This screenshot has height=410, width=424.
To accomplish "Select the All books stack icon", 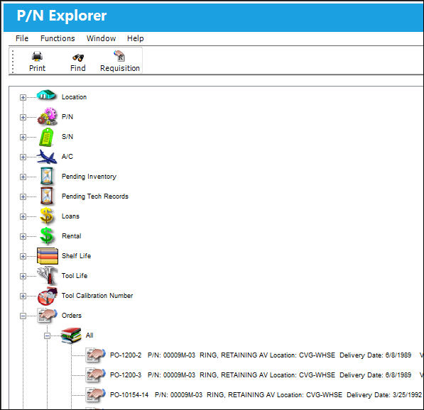I will [71, 336].
